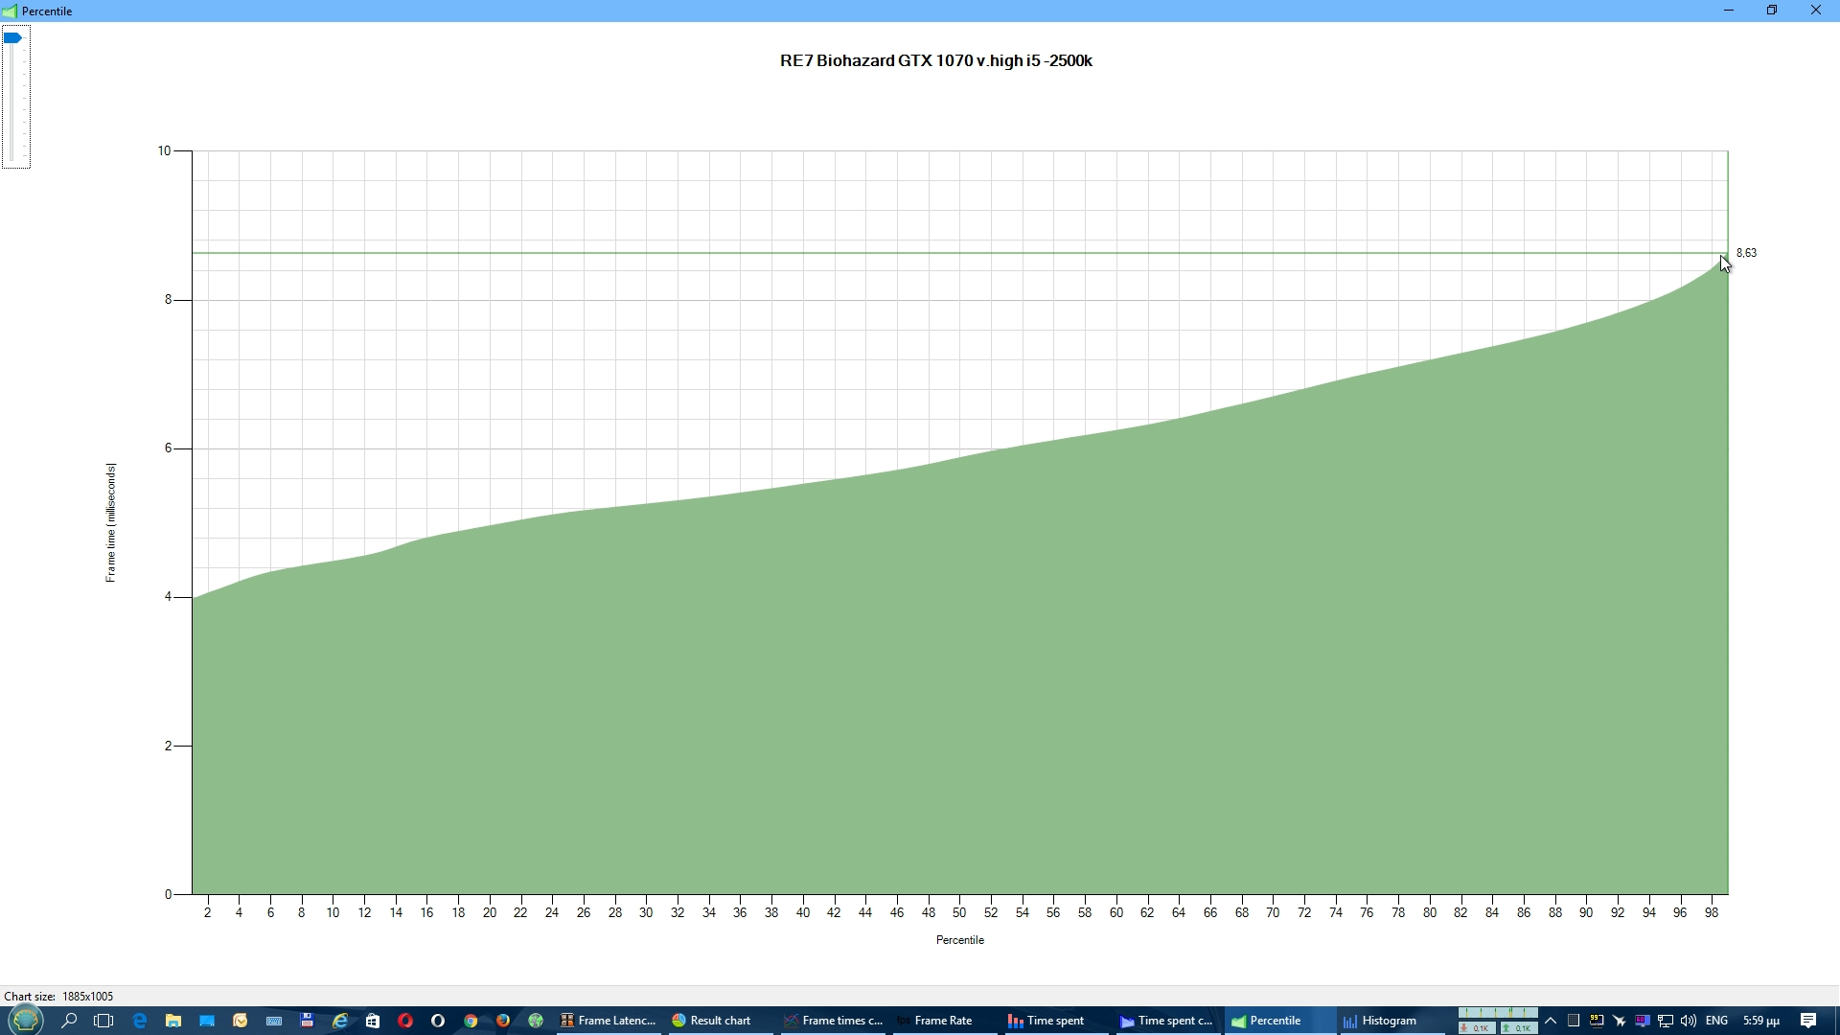
Task: Close the Percentile window
Action: (x=1816, y=11)
